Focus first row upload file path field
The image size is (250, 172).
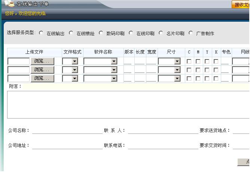[19, 61]
